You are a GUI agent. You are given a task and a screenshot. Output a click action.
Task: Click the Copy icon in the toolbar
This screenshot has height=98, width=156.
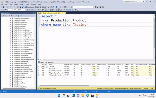[x=51, y=7]
